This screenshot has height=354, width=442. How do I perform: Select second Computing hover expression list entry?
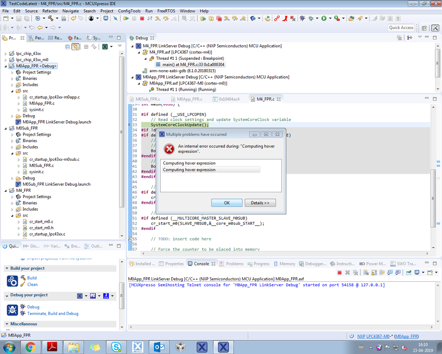[x=211, y=170]
